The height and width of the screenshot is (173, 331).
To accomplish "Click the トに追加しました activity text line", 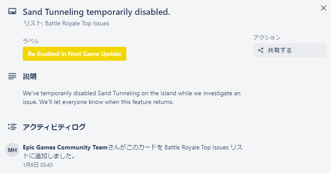I will 49,156.
